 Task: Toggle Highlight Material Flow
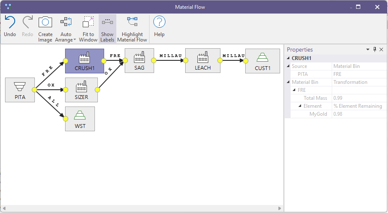(132, 29)
